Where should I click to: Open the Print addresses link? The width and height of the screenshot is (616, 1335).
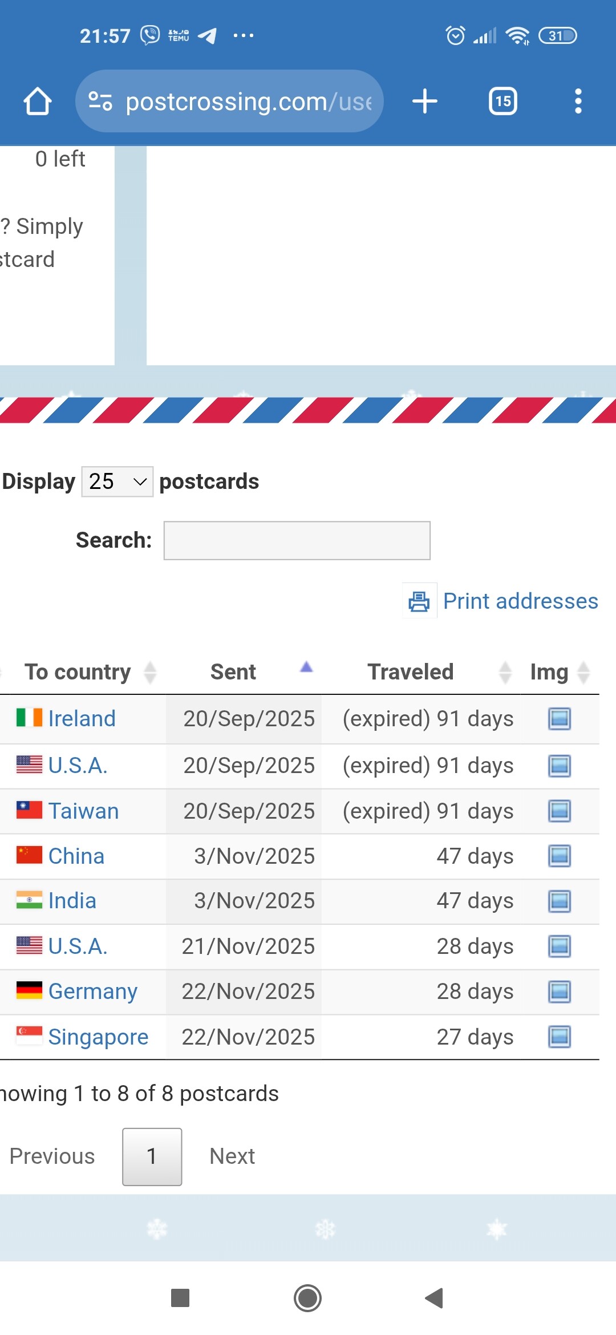coord(520,601)
